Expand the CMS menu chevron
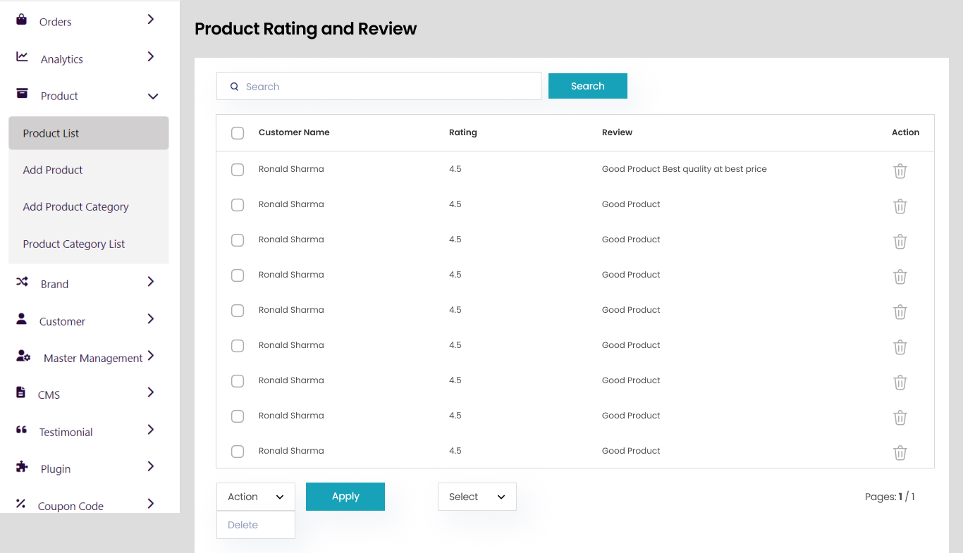963x553 pixels. 151,392
